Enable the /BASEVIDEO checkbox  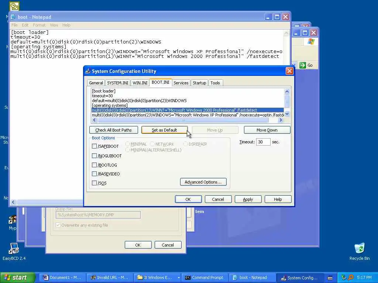[x=94, y=174]
